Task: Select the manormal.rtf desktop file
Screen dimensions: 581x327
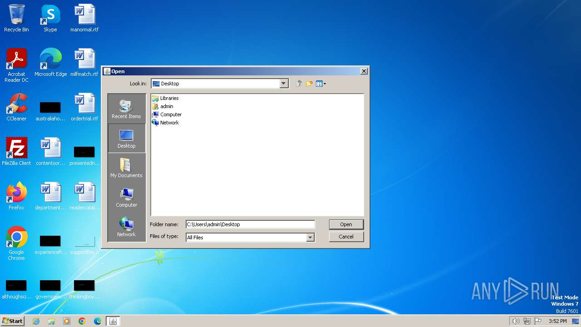Action: [84, 18]
